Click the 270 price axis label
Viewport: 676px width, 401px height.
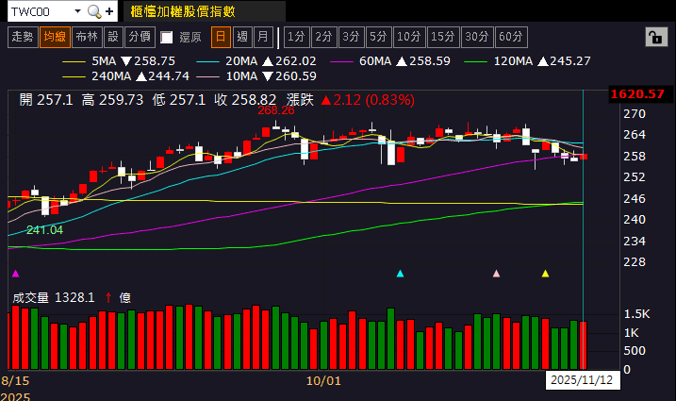click(635, 114)
